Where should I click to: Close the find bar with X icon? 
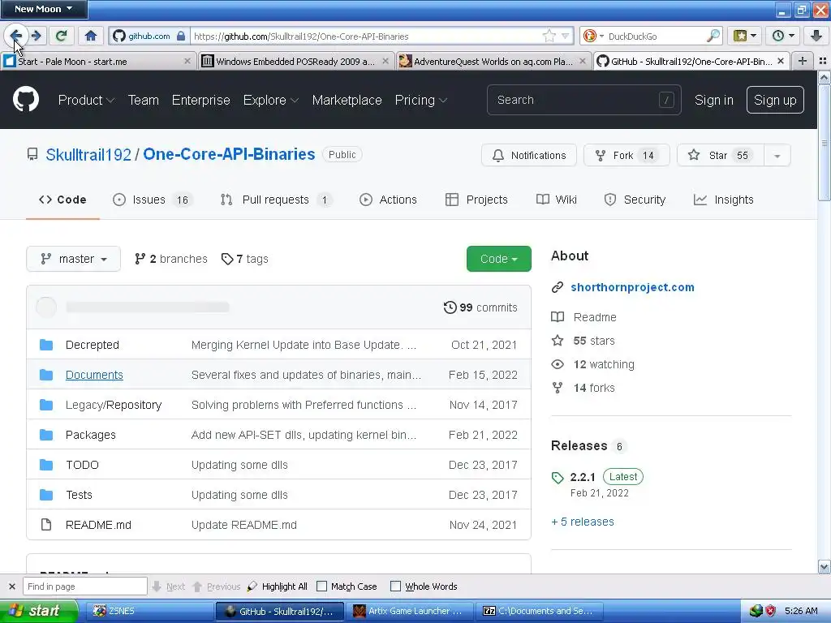[x=11, y=586]
